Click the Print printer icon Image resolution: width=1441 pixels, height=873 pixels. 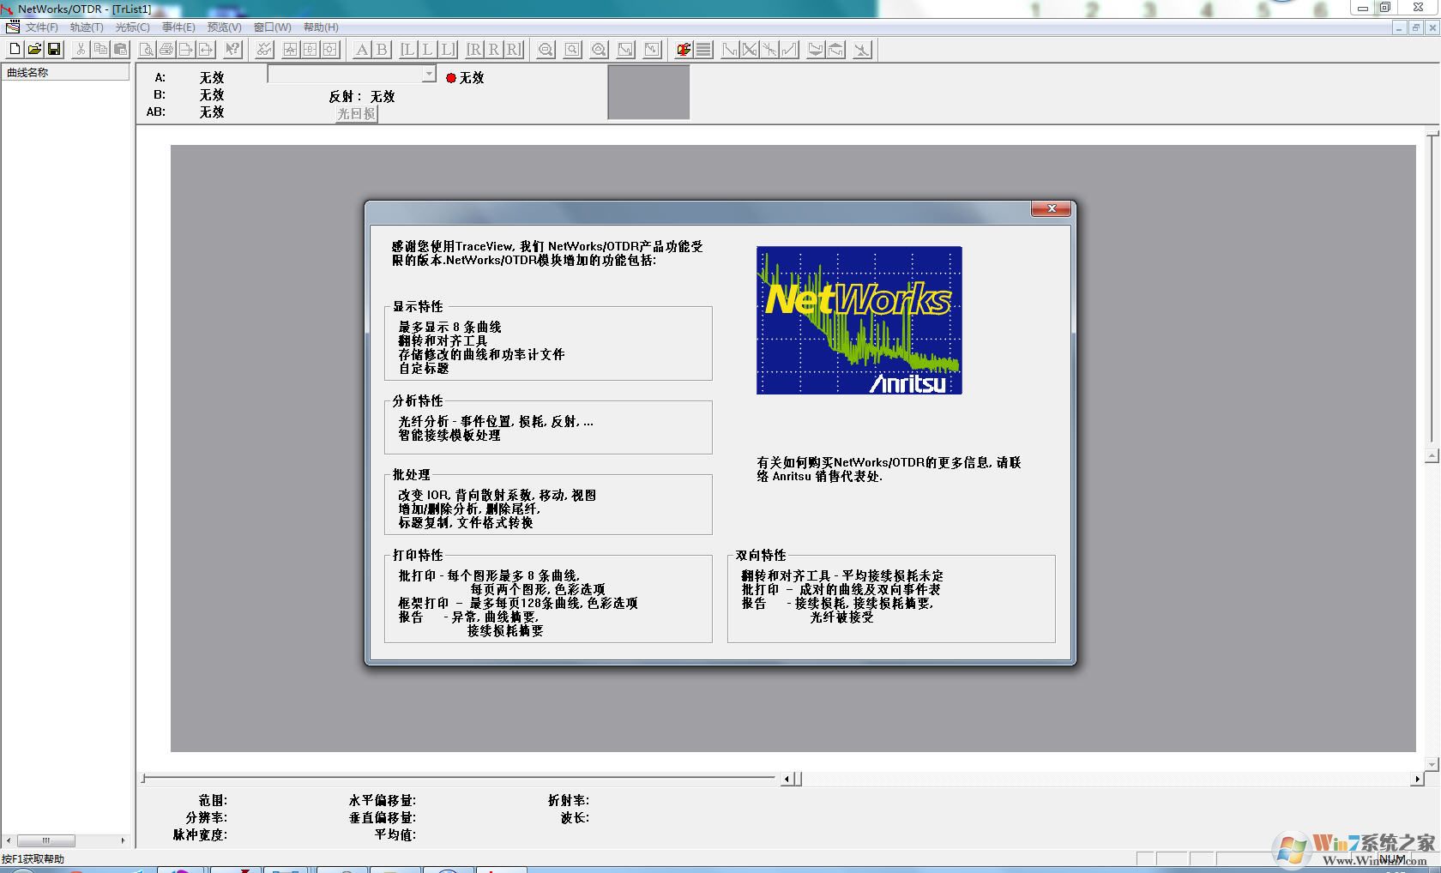(166, 50)
